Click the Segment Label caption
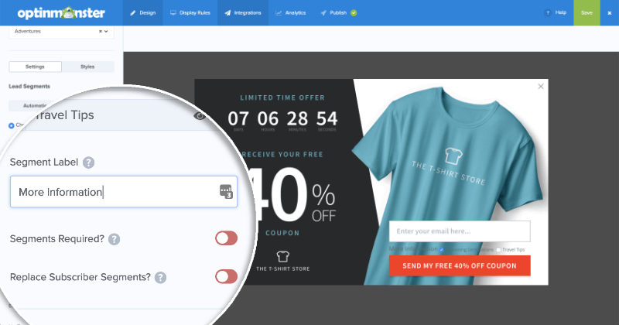Screen dimensions: 619x325 44,162
